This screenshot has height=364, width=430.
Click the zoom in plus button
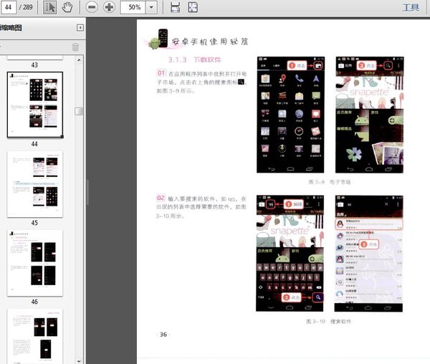point(109,8)
